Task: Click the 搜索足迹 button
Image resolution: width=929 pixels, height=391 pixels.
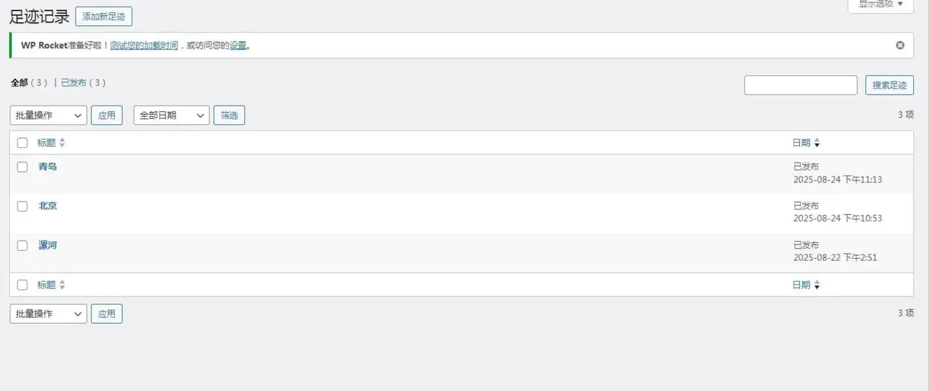Action: coord(889,85)
